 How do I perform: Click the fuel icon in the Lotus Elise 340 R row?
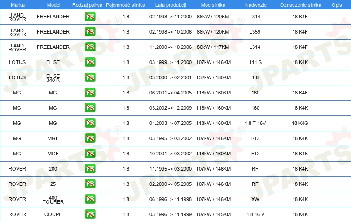(90, 77)
